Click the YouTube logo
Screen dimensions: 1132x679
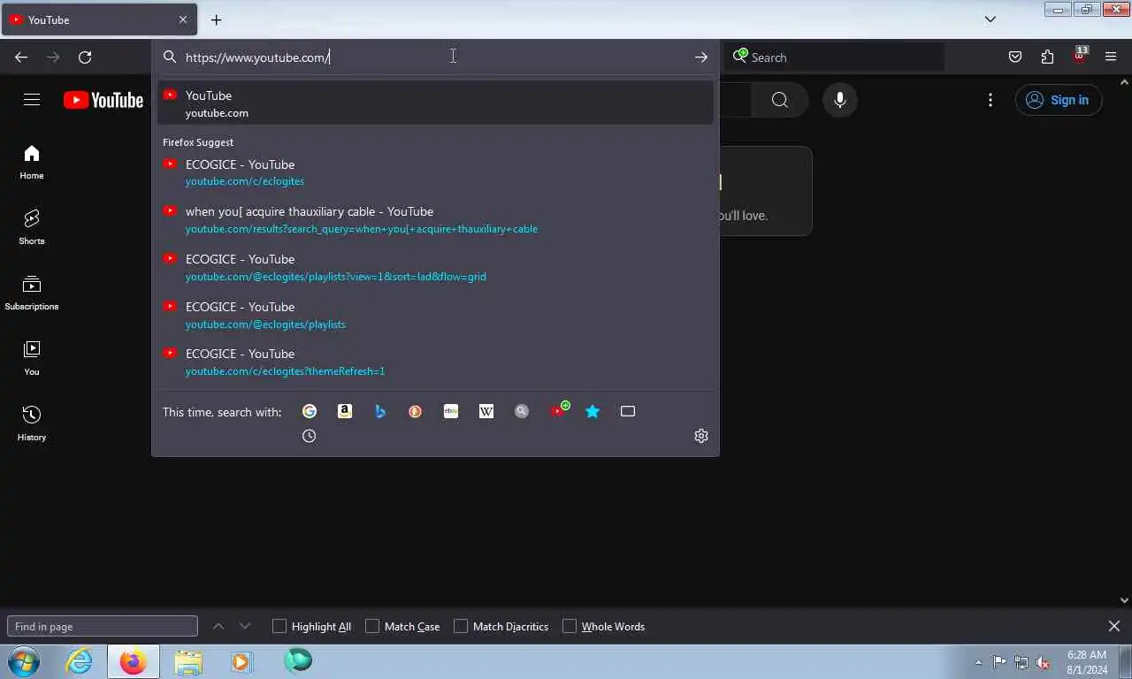pyautogui.click(x=103, y=100)
